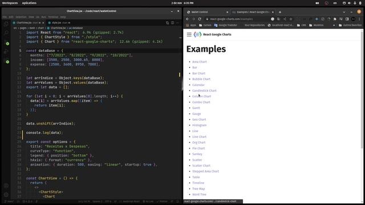Screen dimensions: 365x205
Task: Open VS Code Accounts icon
Action: point(6,186)
